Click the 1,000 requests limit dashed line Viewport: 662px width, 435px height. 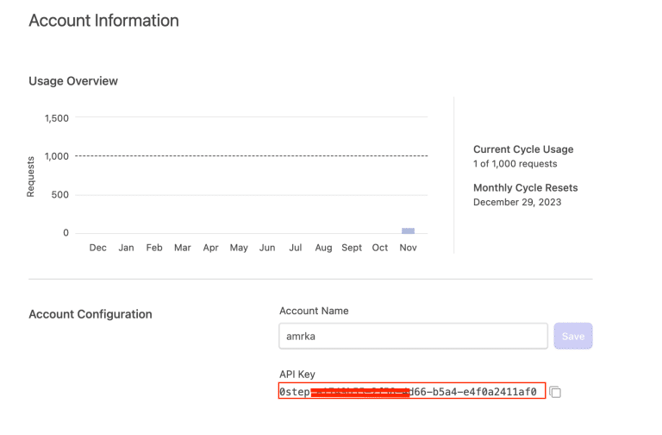(250, 156)
